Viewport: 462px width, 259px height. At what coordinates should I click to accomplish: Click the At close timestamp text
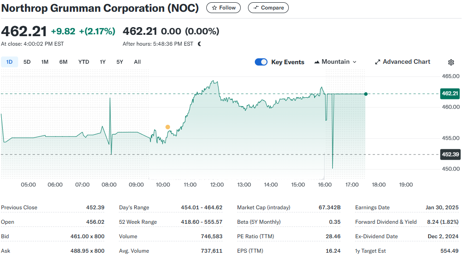[32, 44]
